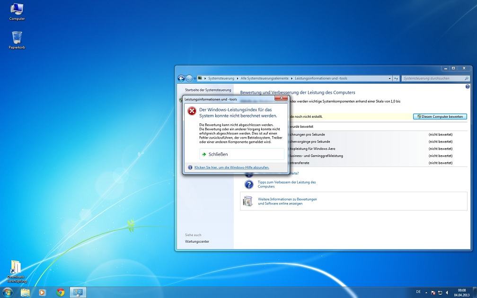Open Tipps zum Verbessern der Leistung link

coord(287,184)
